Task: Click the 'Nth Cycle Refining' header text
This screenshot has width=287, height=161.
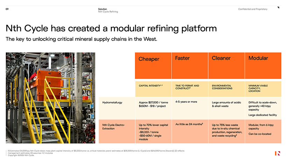Action: [108, 12]
